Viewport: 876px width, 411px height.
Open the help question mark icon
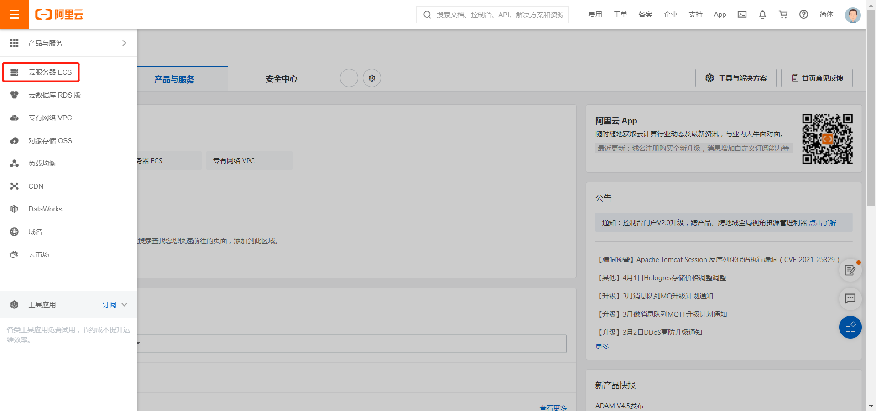pos(804,15)
